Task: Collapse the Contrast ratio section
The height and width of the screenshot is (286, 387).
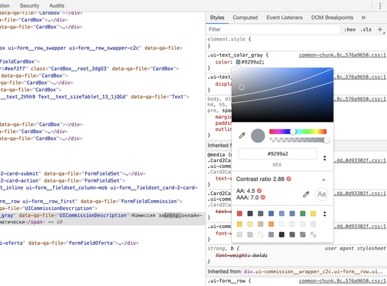Action: (324, 180)
